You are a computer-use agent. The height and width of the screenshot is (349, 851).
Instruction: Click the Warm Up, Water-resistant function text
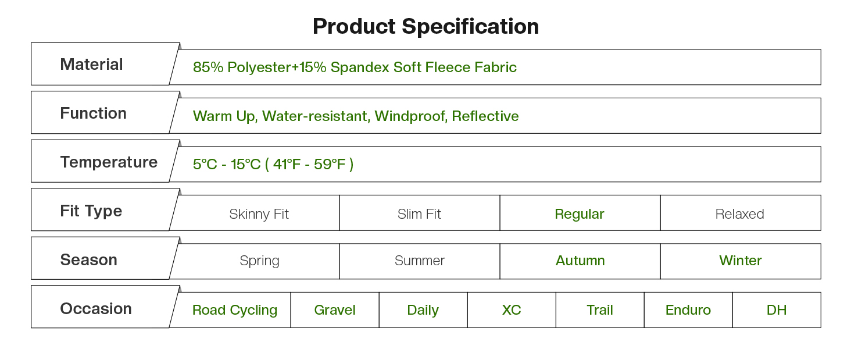[x=356, y=116]
